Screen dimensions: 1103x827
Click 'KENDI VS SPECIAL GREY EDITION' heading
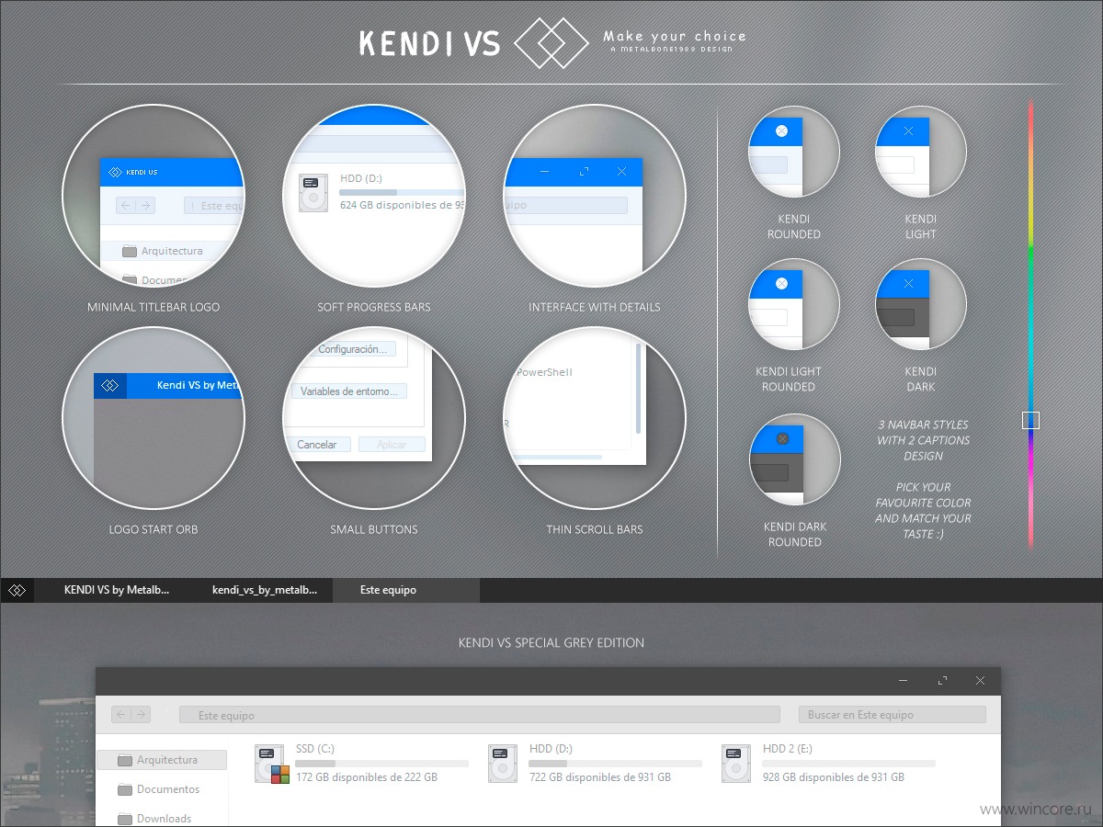click(551, 643)
